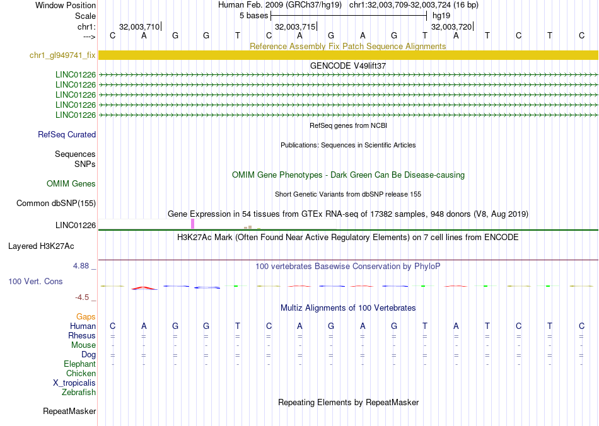Click the chr1: ruler label

87,26
